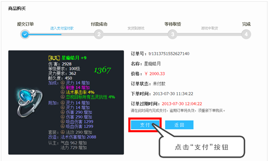Click the 付款成功 step label
The image size is (268, 161).
(x=99, y=24)
